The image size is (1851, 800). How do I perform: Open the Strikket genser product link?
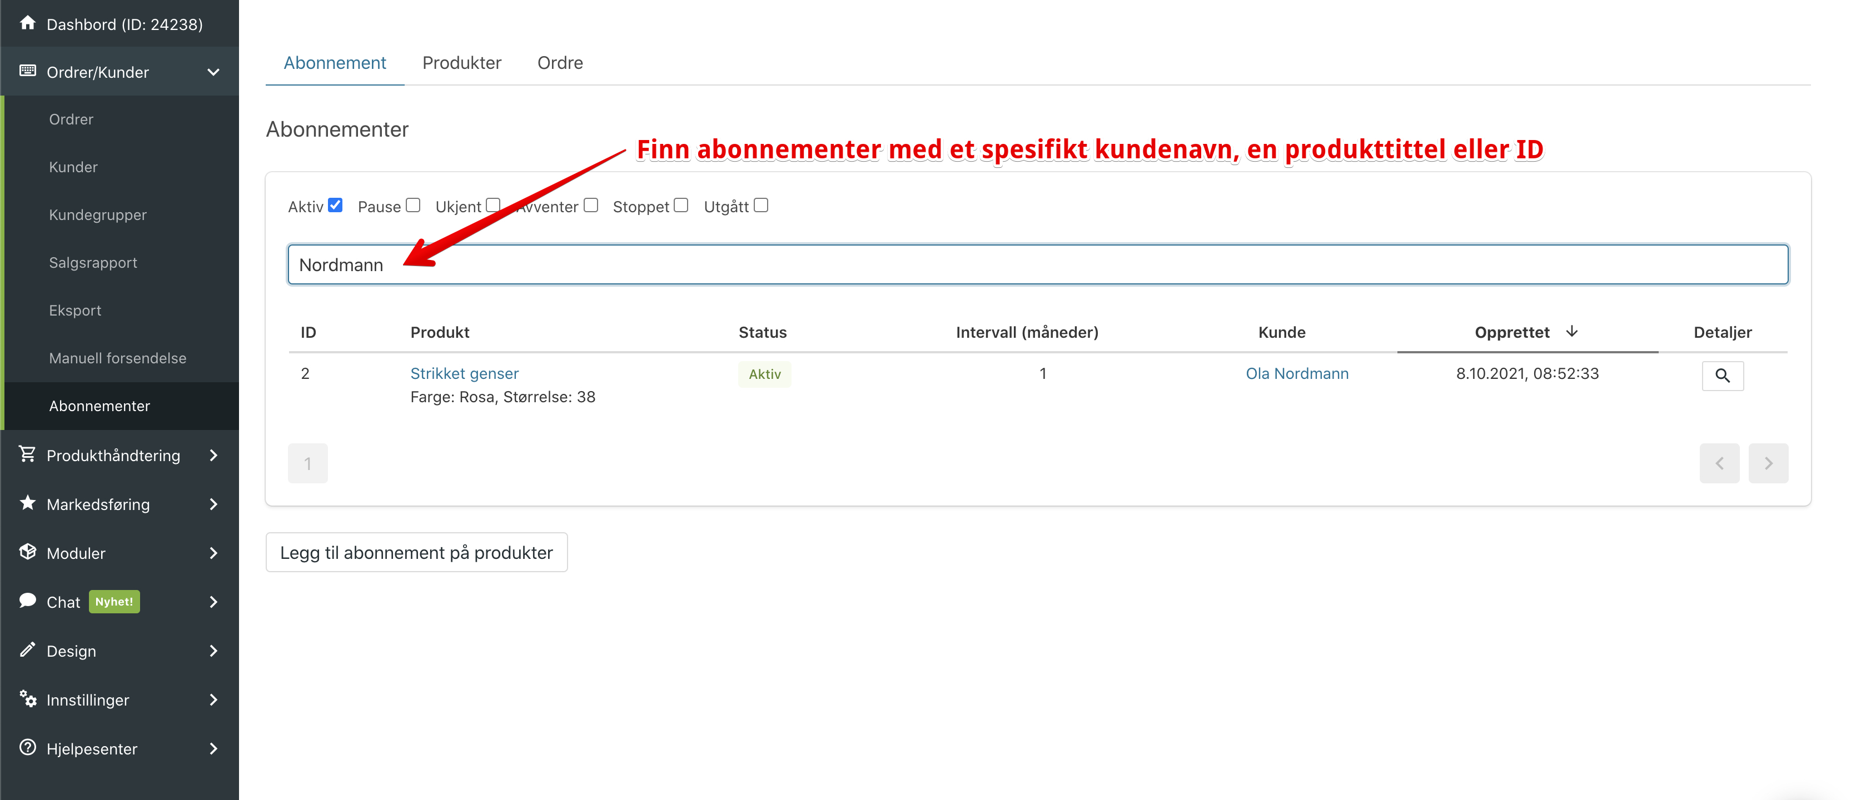click(464, 373)
